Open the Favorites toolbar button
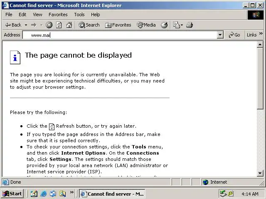 [118, 25]
